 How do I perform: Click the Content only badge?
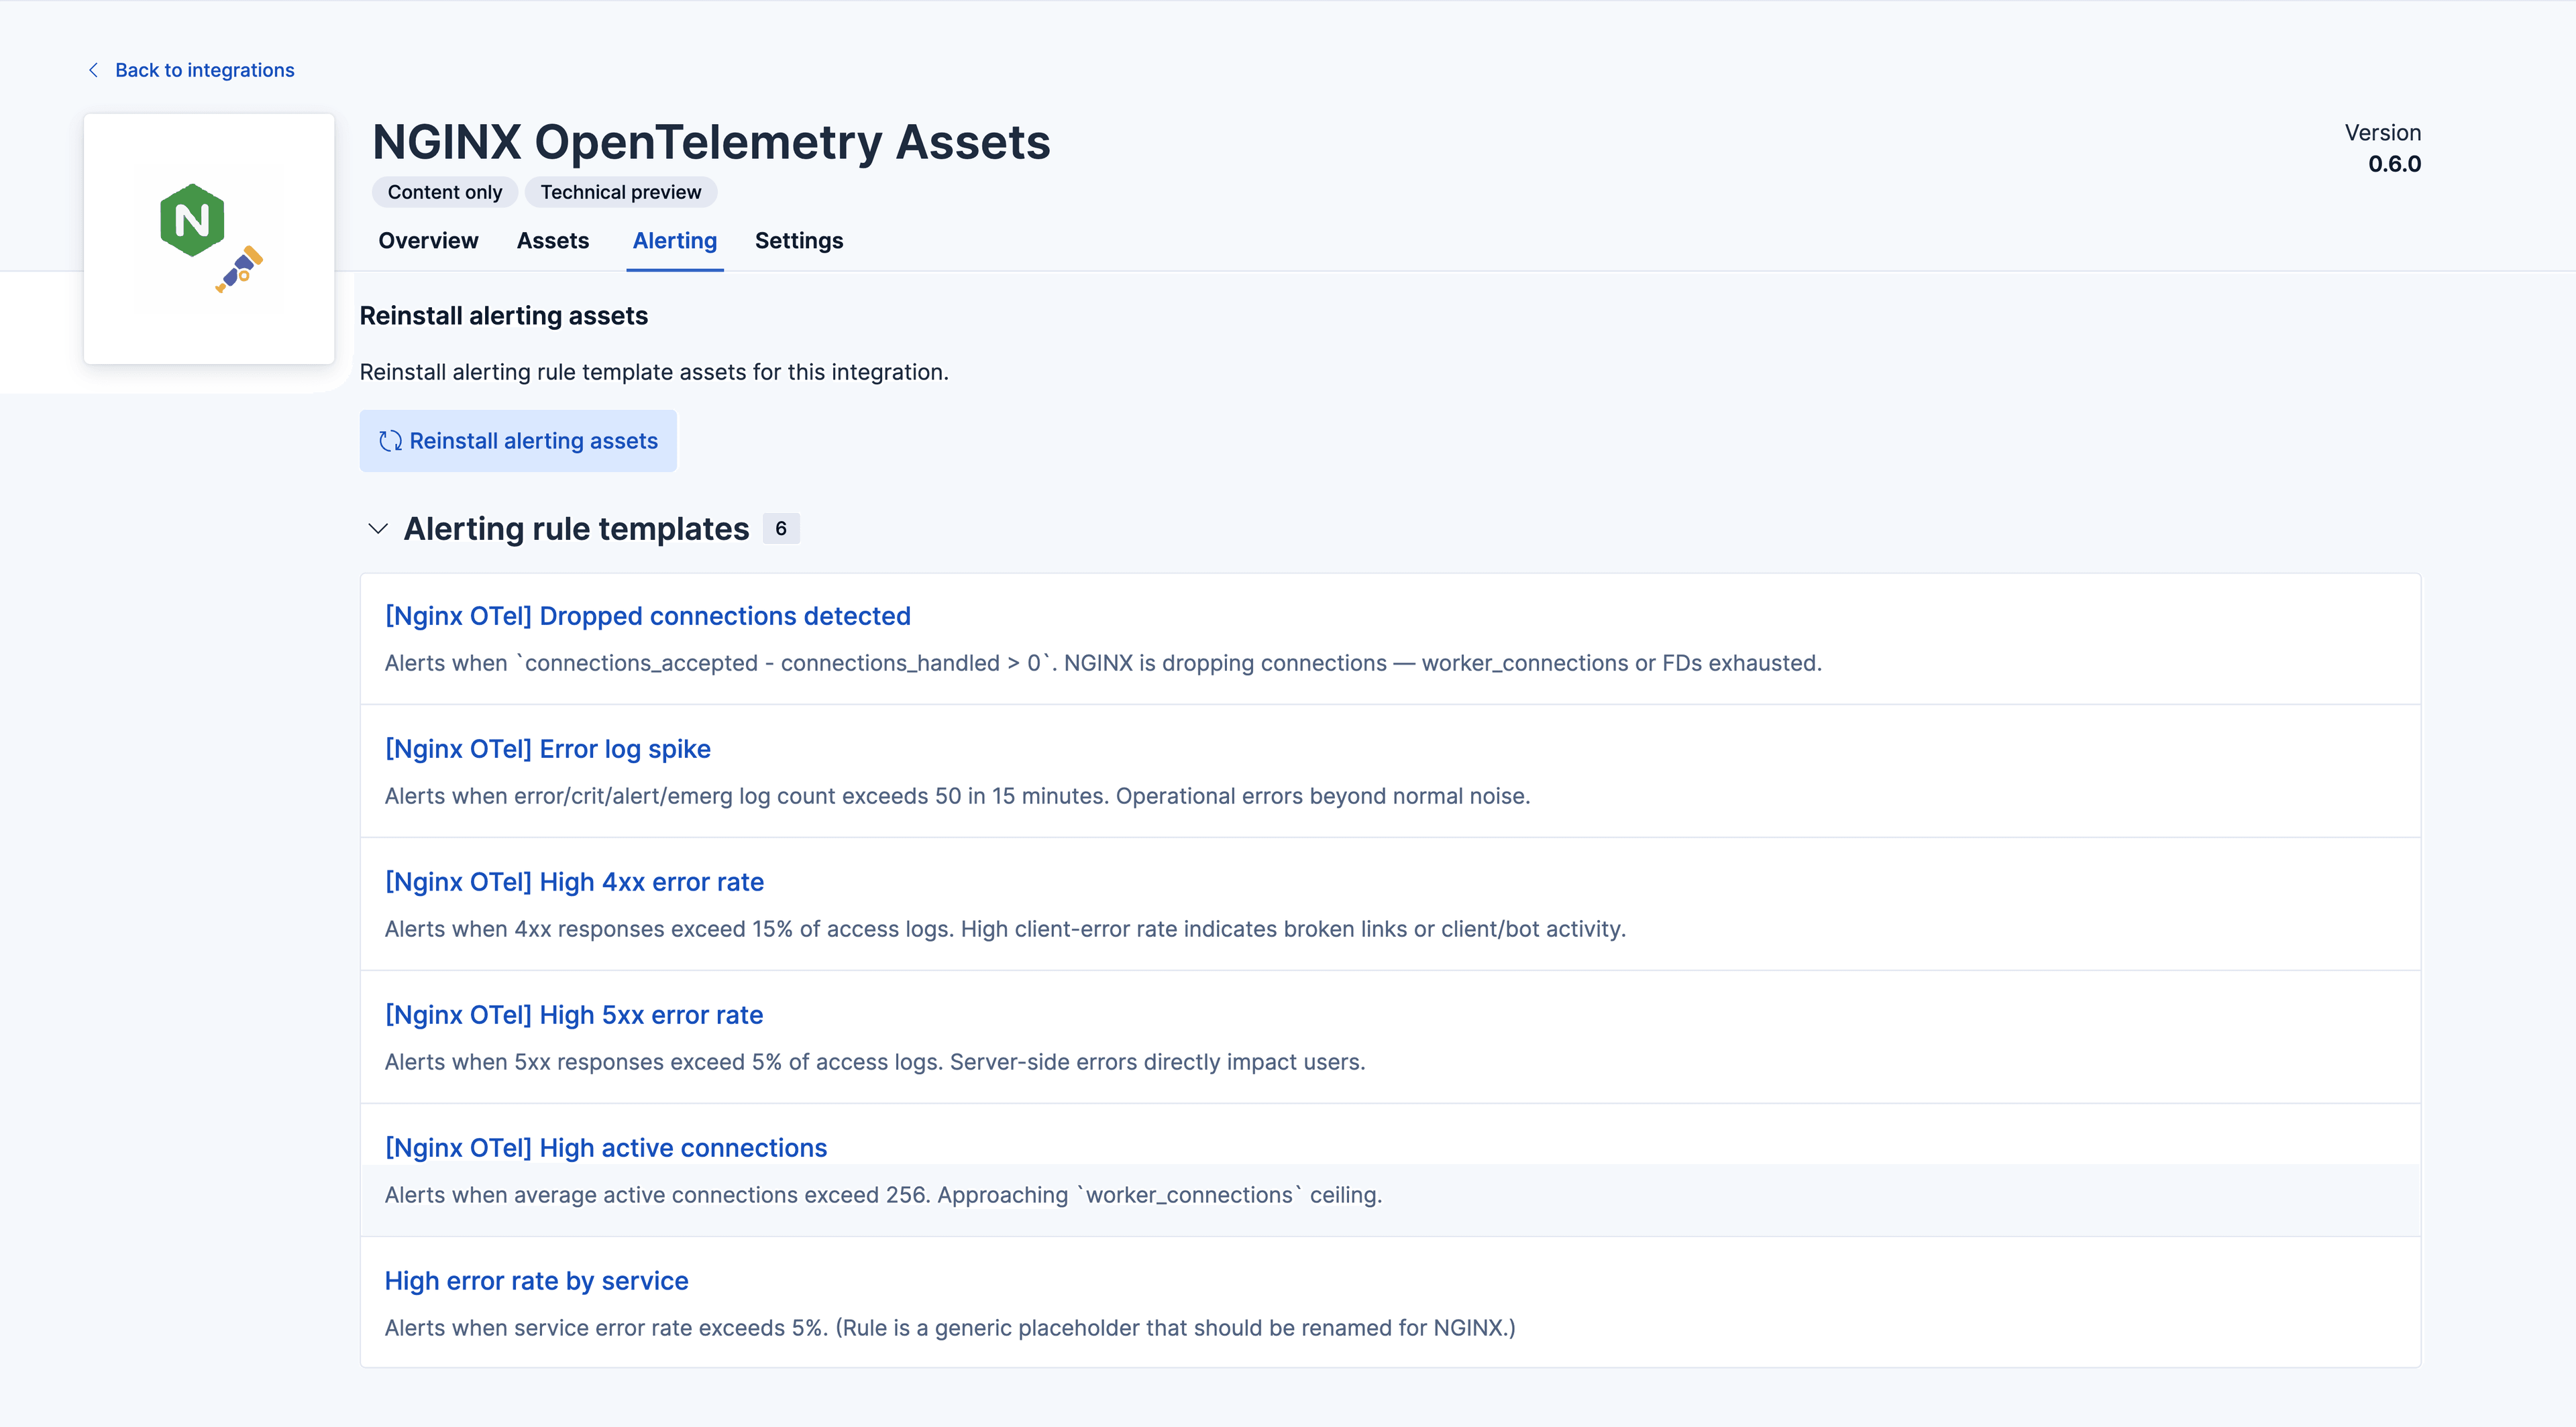(445, 192)
